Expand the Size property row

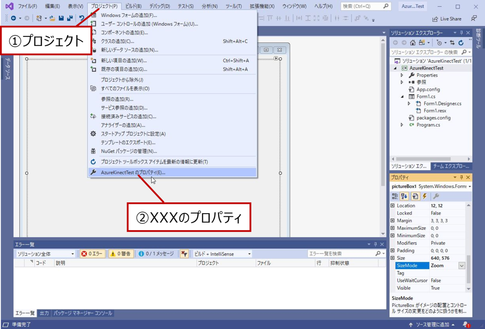pyautogui.click(x=392, y=258)
